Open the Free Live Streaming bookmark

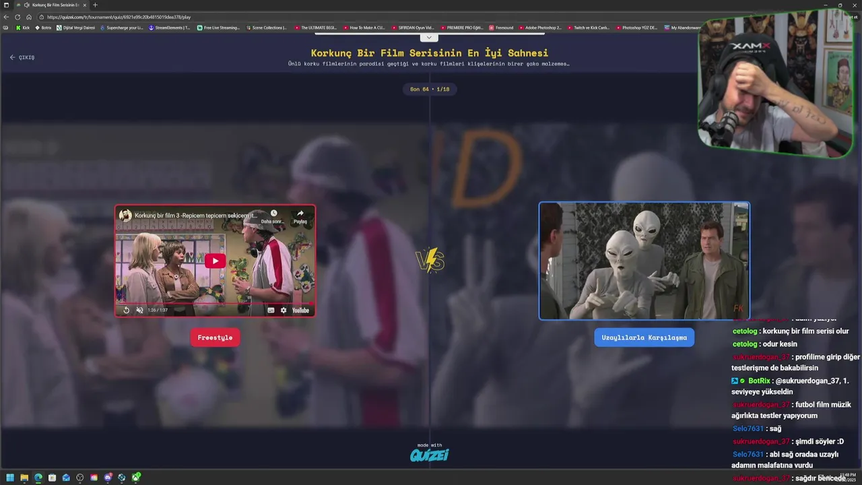point(218,28)
